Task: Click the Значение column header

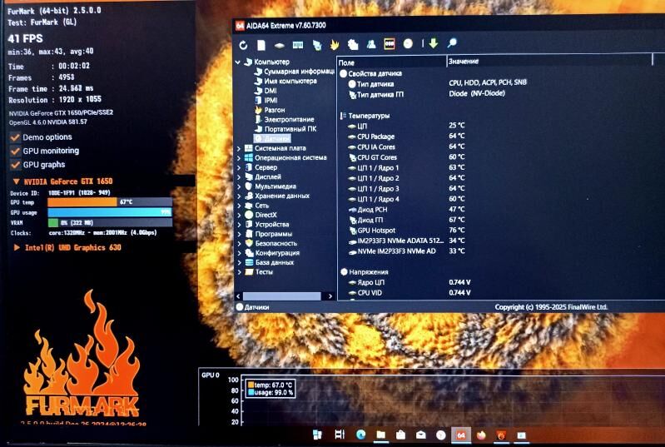Action: pyautogui.click(x=463, y=62)
